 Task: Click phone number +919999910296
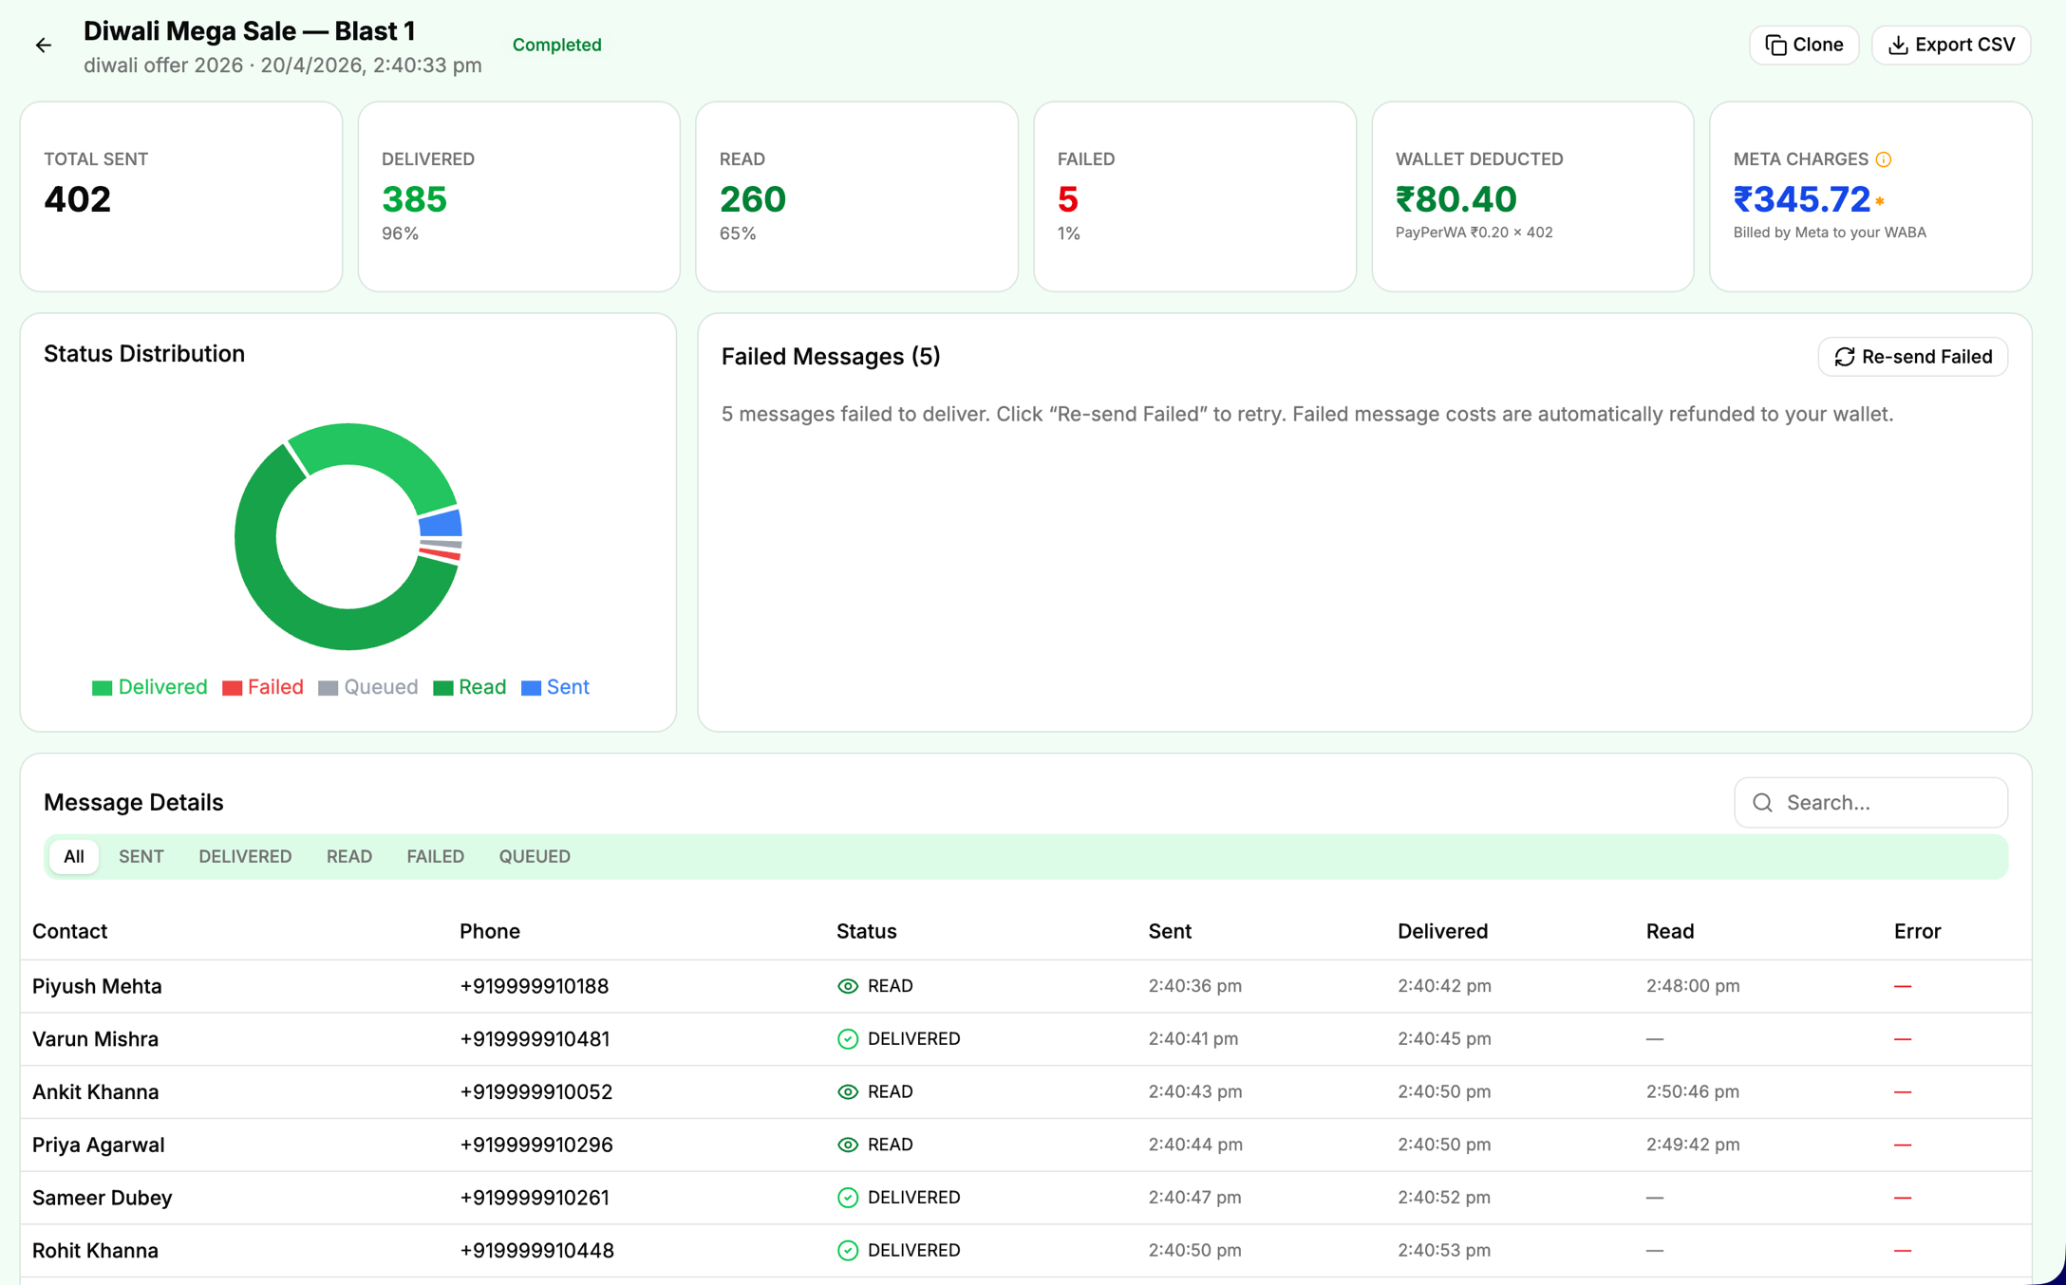(536, 1145)
